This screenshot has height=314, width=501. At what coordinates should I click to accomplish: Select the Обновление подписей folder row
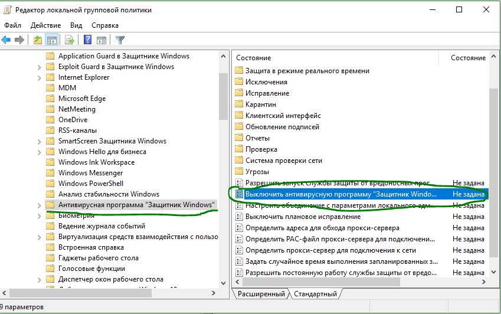coord(282,127)
